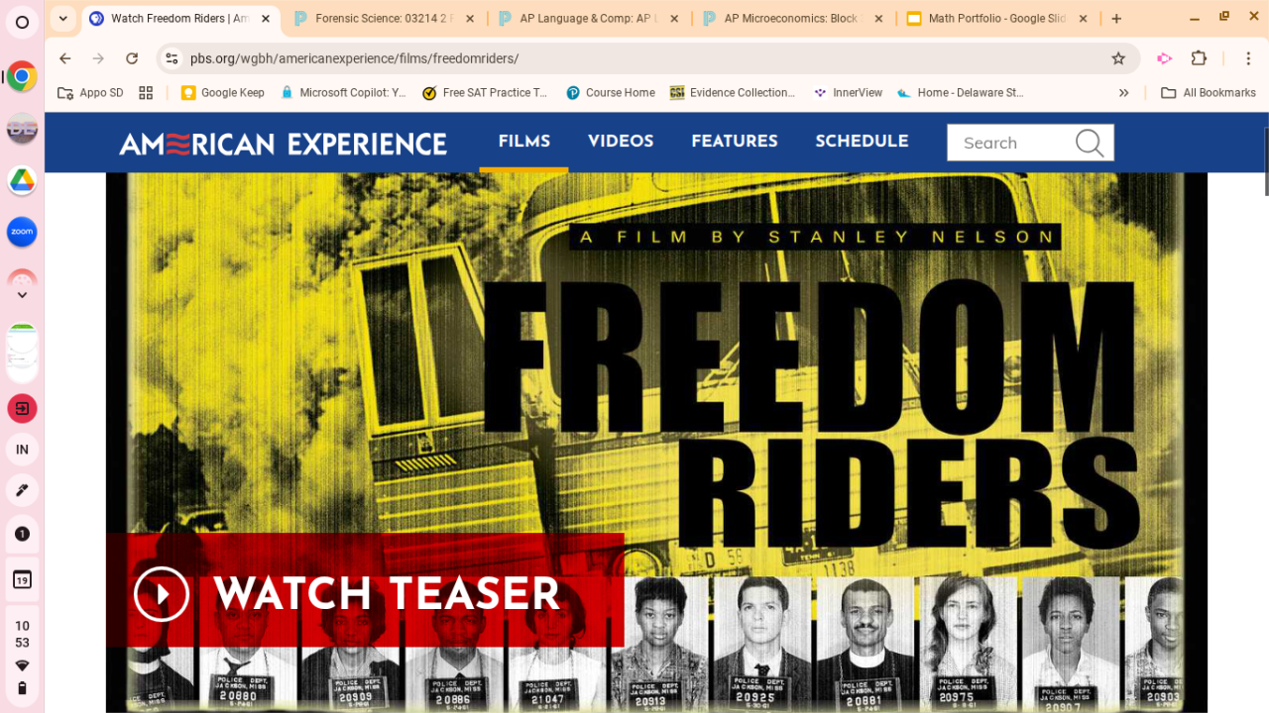Expand the shelf overflow chevron

point(22,294)
